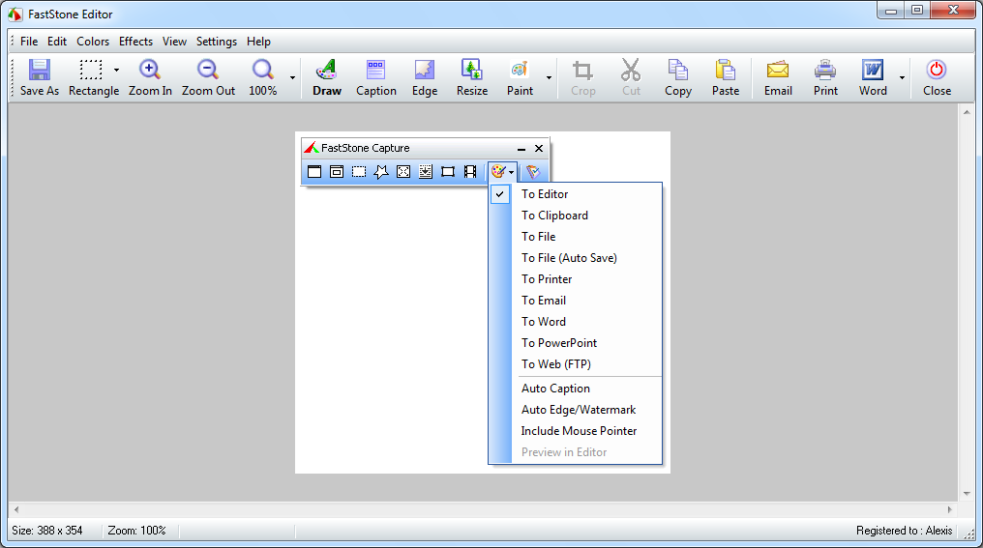The height and width of the screenshot is (548, 983).
Task: Copy the image to clipboard
Action: [677, 77]
